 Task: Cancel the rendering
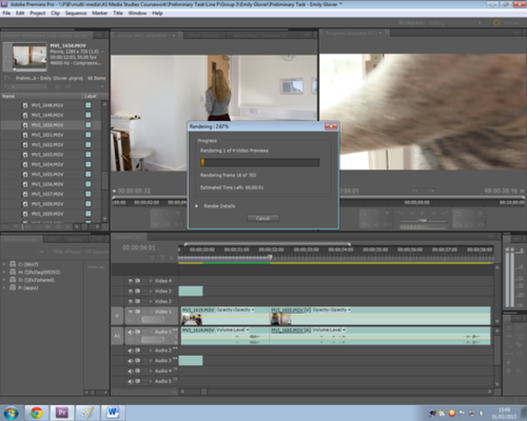click(263, 218)
